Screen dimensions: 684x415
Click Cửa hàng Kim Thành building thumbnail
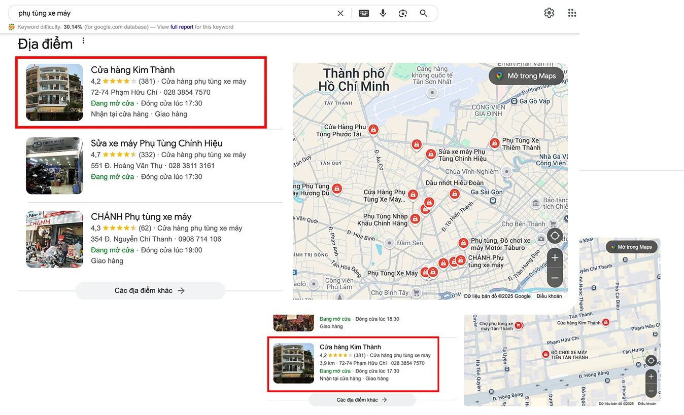54,92
